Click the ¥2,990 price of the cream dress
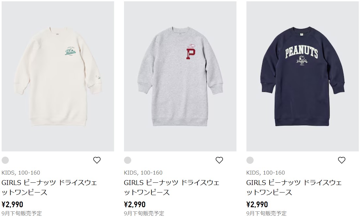The width and height of the screenshot is (360, 217). click(x=12, y=204)
